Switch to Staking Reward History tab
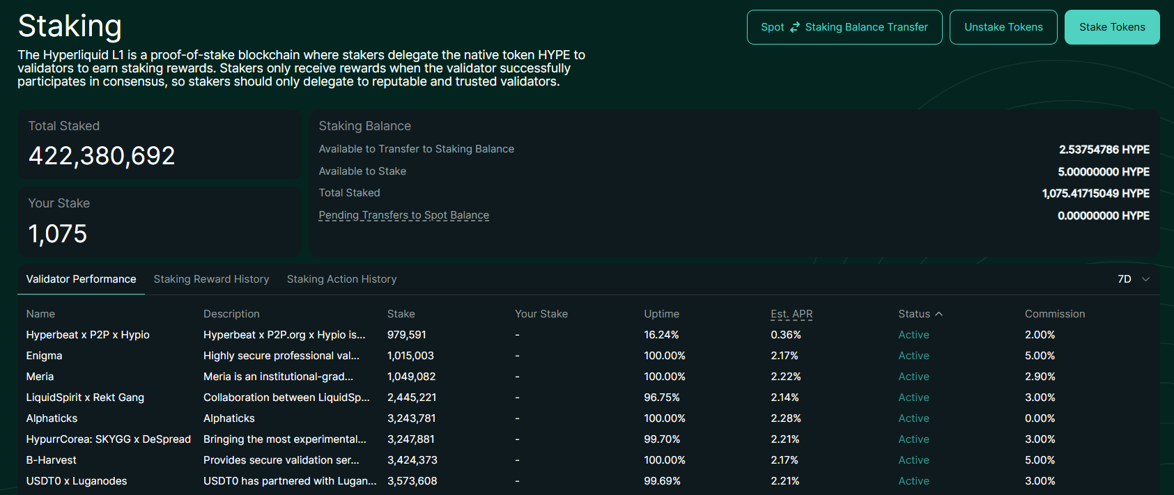 (x=211, y=279)
